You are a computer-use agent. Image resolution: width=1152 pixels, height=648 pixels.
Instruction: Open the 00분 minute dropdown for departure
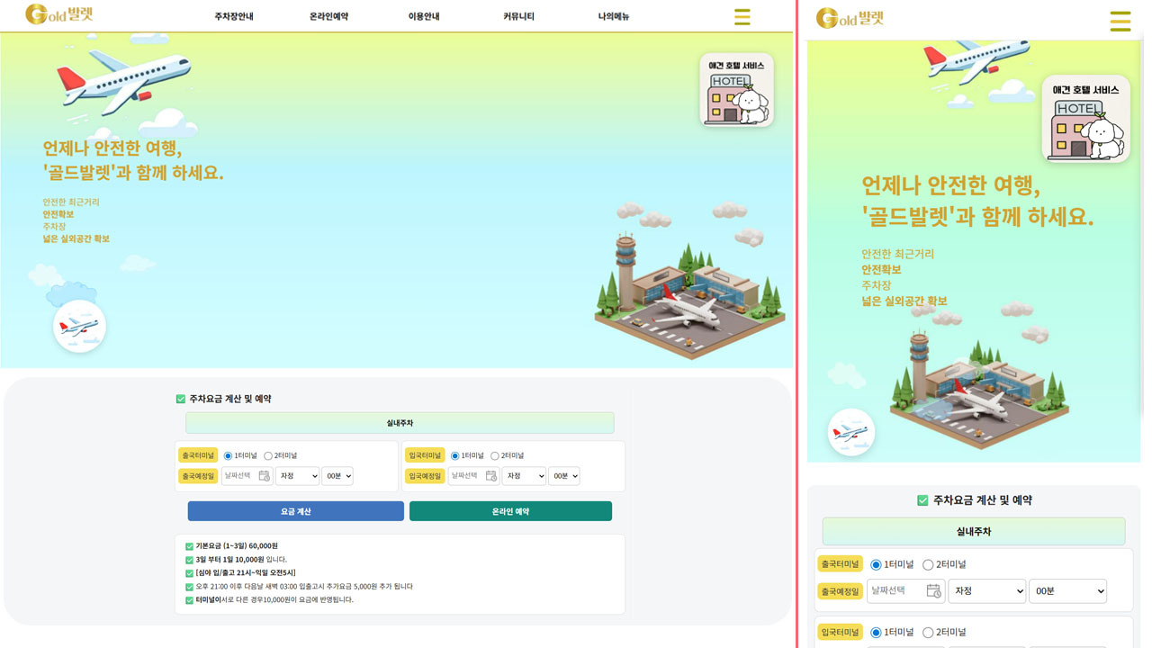pos(337,475)
